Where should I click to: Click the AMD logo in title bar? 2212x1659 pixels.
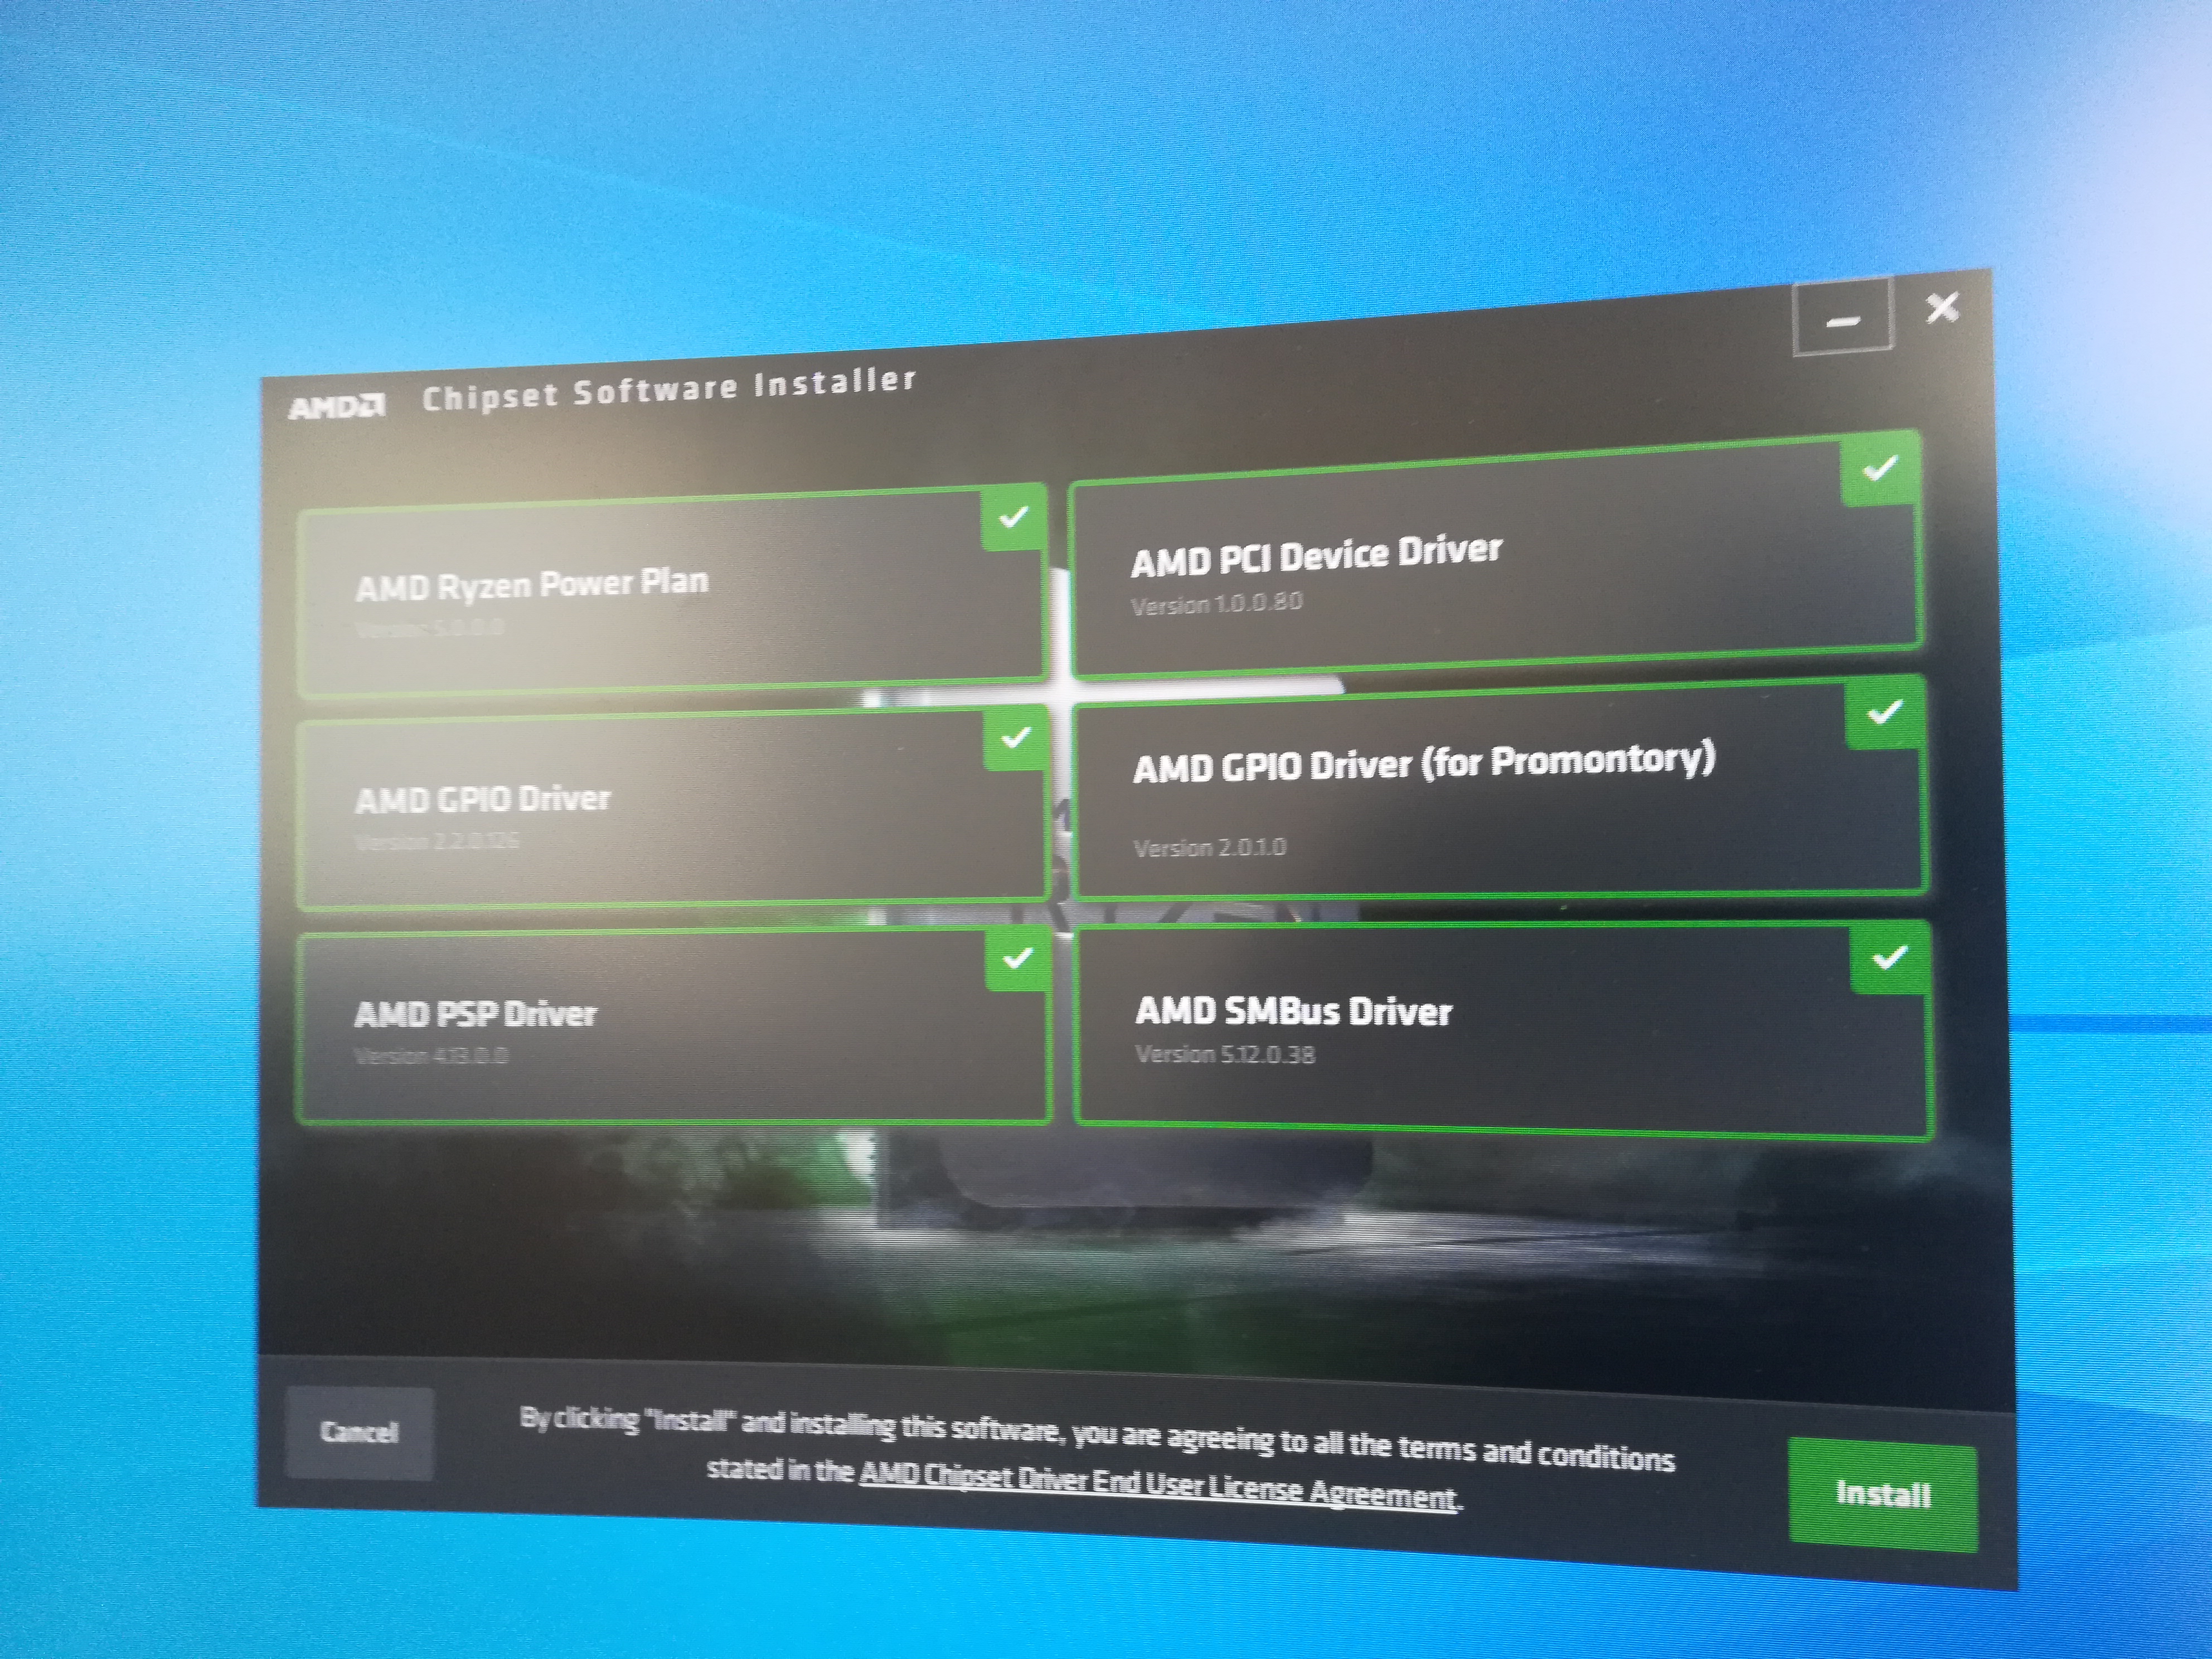[x=336, y=407]
